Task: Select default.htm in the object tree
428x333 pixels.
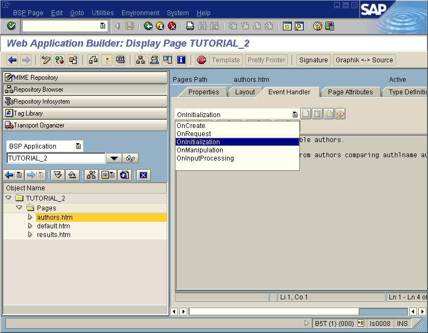Action: click(53, 226)
